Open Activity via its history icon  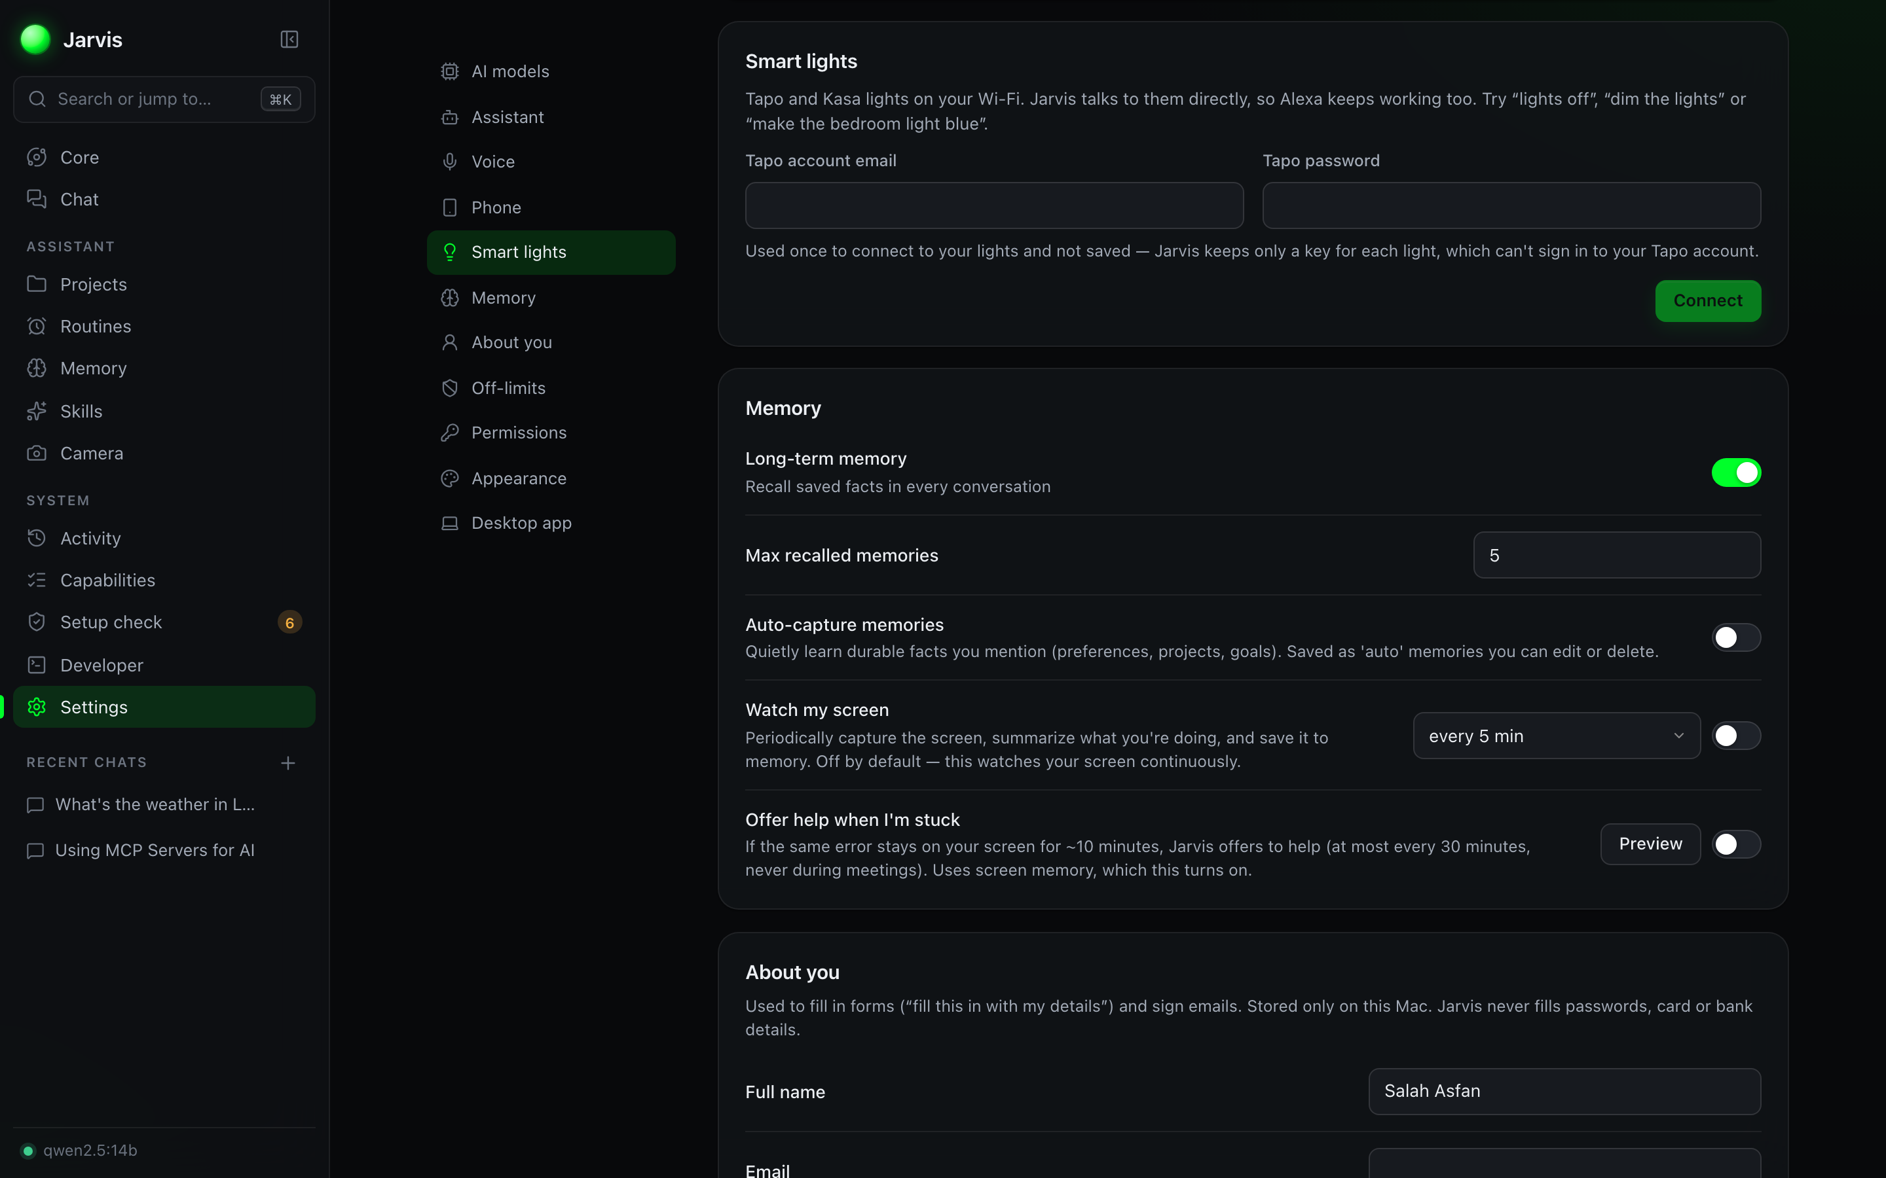pos(37,537)
